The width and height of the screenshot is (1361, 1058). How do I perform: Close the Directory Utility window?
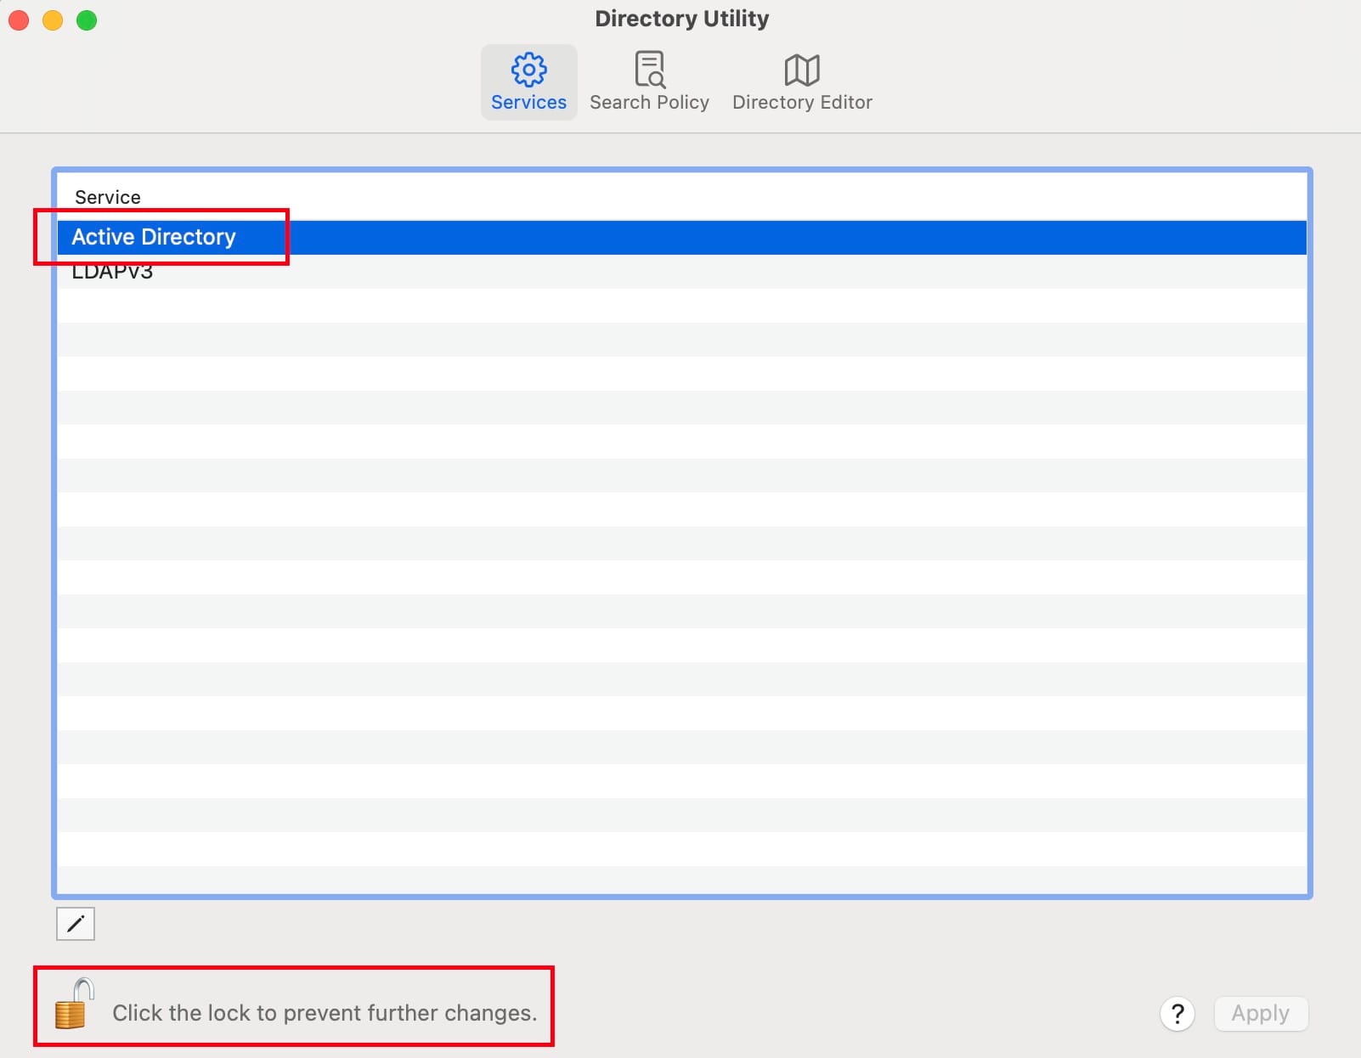[19, 20]
